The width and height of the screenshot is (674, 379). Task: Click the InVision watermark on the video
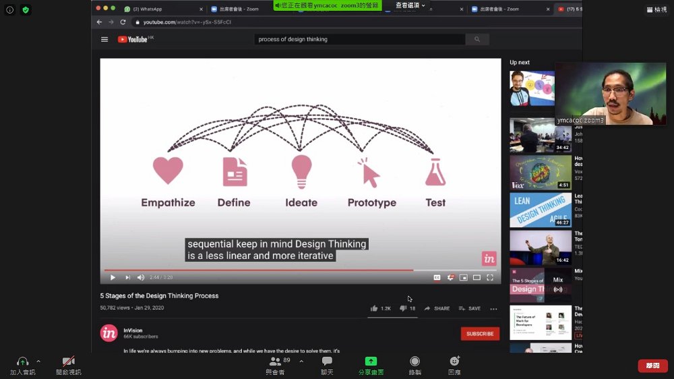(489, 258)
